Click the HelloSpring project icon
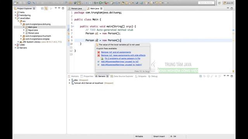Viewport: 248px width, 139px height. pos(18,15)
